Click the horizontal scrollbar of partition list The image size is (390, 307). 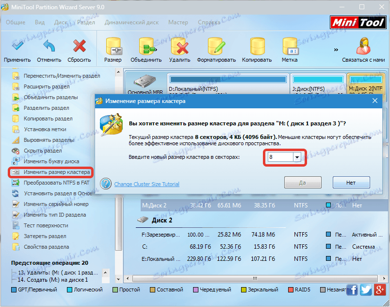click(255, 278)
